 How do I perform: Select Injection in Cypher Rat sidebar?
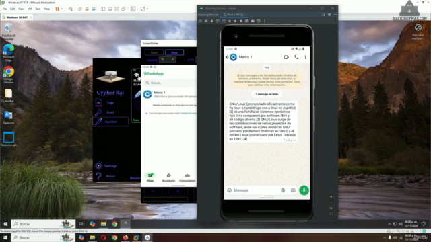pyautogui.click(x=110, y=122)
